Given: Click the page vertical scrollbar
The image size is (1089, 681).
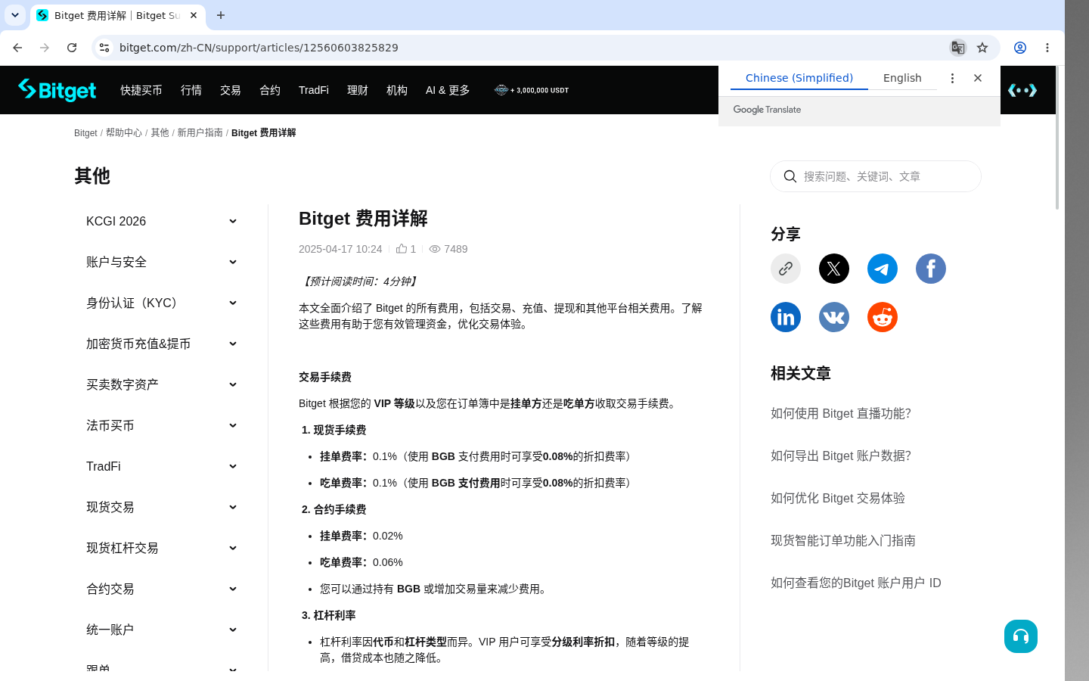Looking at the screenshot, I should pos(1057,138).
